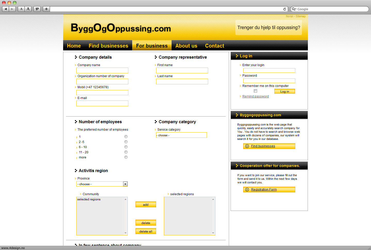Screen dimensions: 371x250
Task: Click the Password input field
Action: [x=269, y=81]
